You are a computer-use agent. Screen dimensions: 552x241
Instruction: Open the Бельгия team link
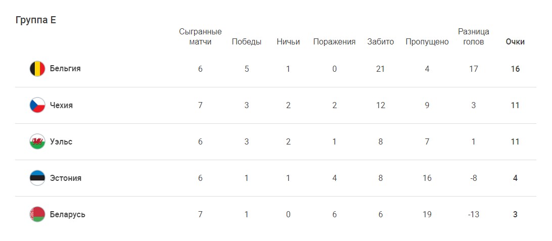65,69
